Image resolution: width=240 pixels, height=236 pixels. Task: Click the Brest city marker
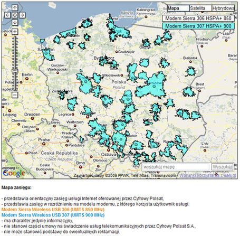[199, 91]
